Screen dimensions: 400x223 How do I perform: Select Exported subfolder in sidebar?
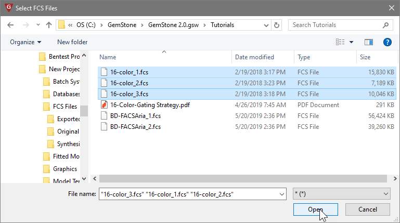coord(63,119)
